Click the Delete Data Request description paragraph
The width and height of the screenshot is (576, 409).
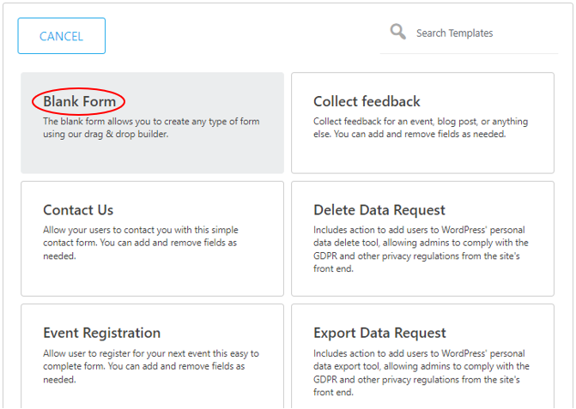coord(421,249)
